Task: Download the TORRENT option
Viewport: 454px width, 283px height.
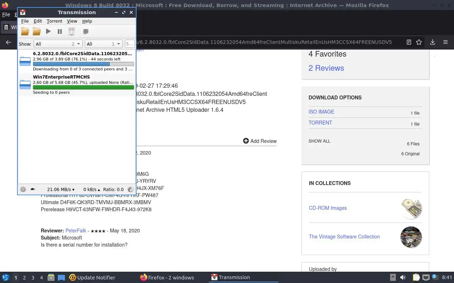Action: [320, 123]
